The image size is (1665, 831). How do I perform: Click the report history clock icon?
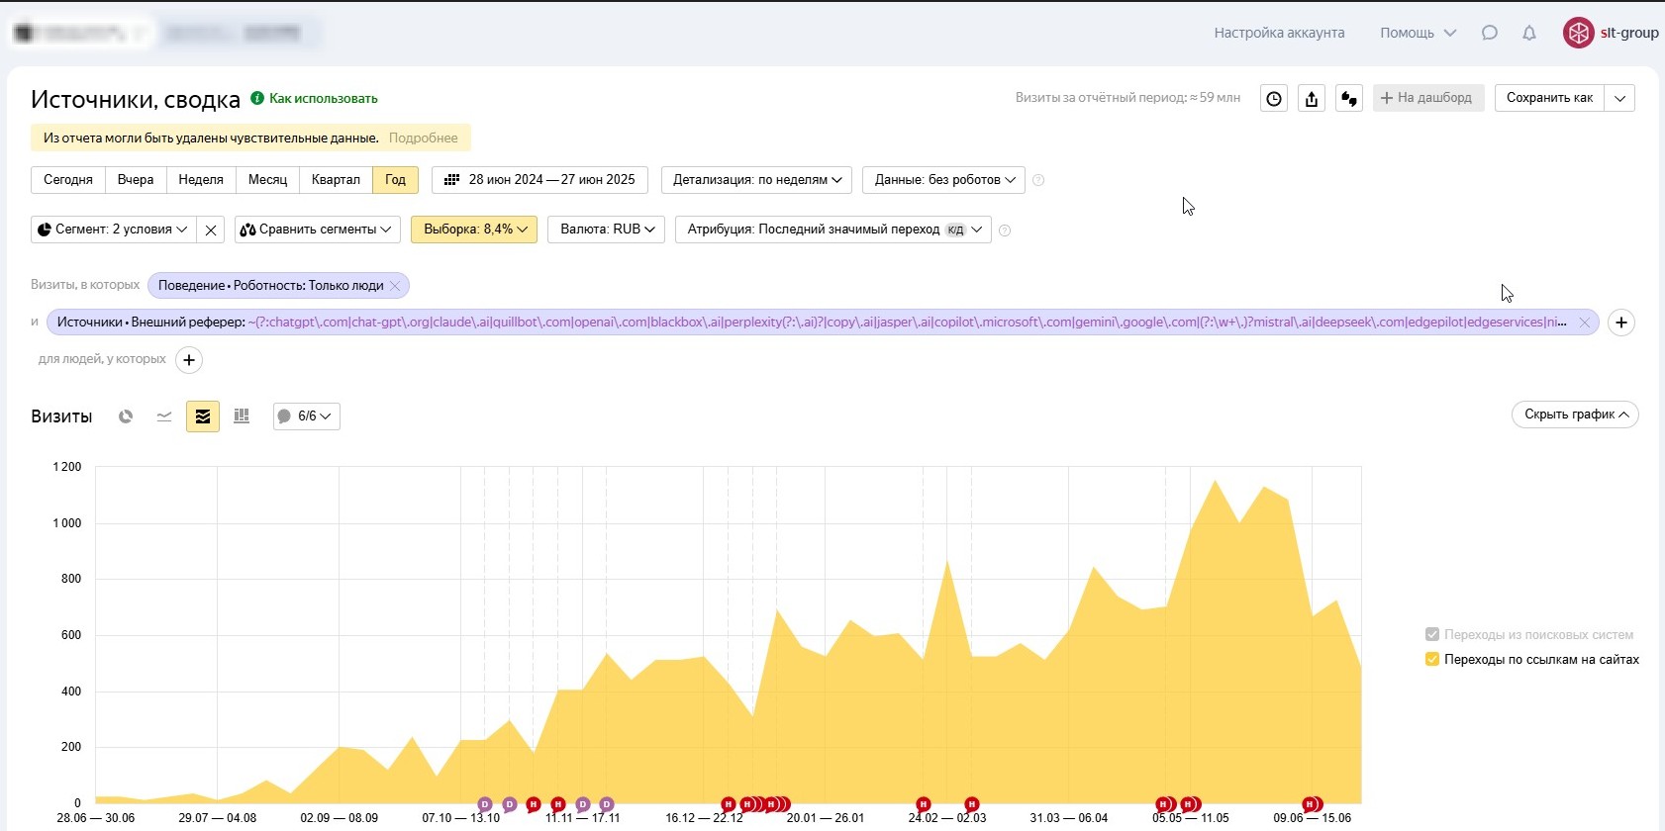click(x=1274, y=98)
